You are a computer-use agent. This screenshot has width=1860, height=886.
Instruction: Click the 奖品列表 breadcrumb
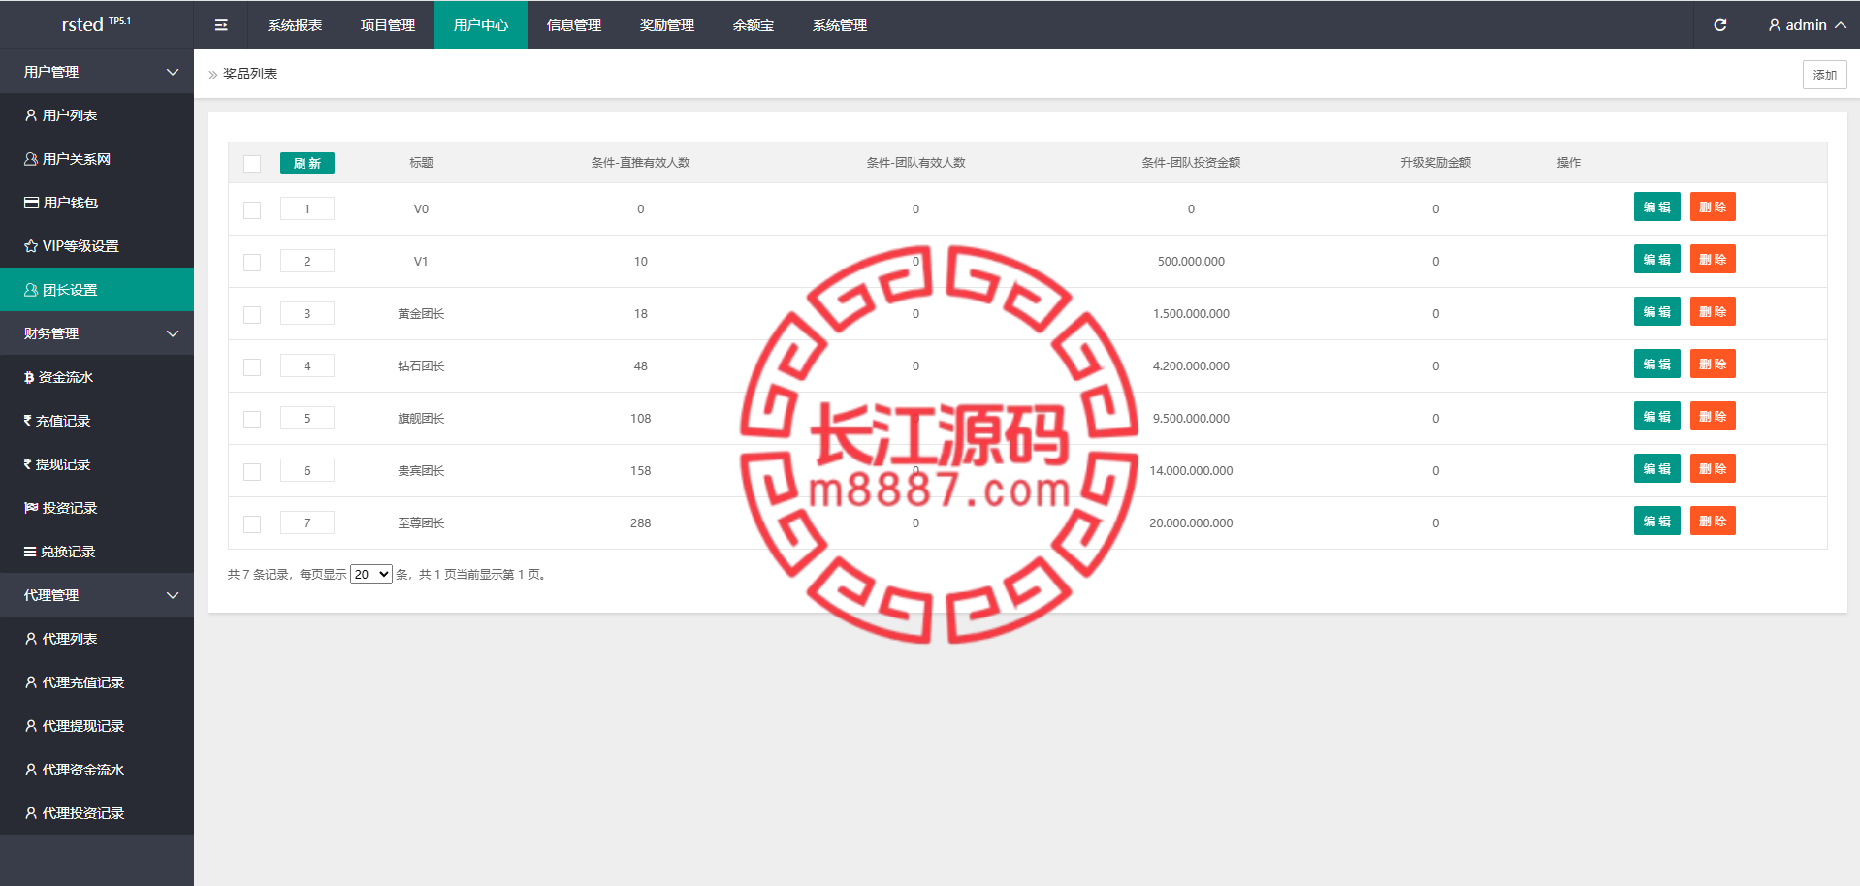click(250, 74)
